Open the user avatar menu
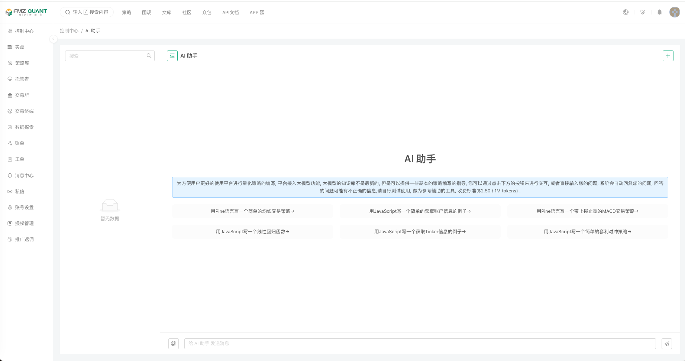The image size is (685, 361). 674,12
